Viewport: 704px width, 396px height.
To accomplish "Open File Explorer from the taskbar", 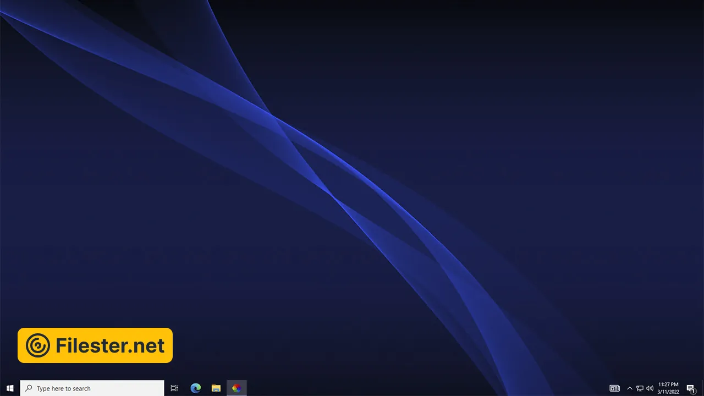I will (x=216, y=388).
